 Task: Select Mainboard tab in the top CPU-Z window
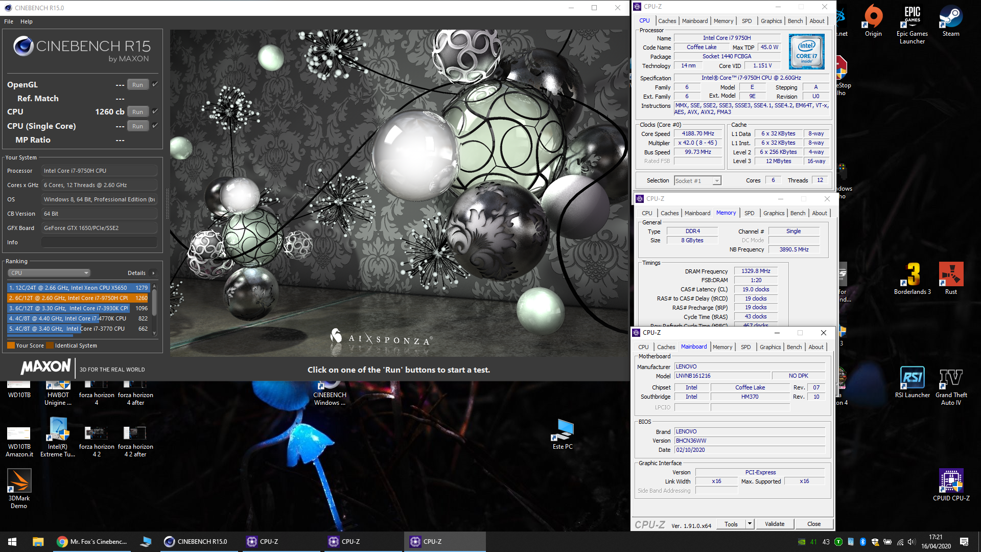coord(695,21)
